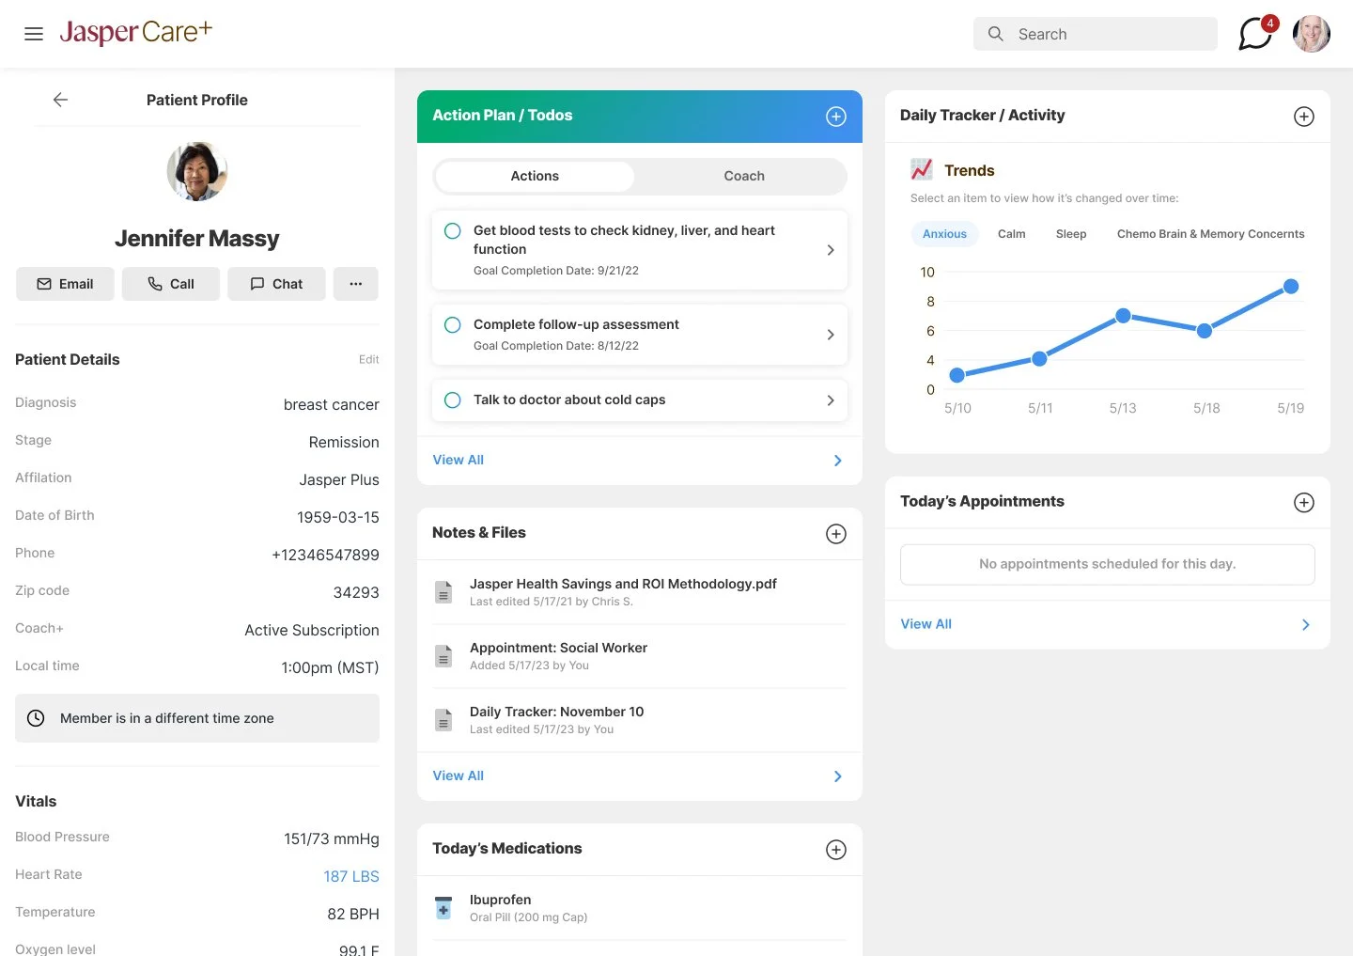Click the Active Subscription value
This screenshot has width=1353, height=956.
(x=312, y=630)
